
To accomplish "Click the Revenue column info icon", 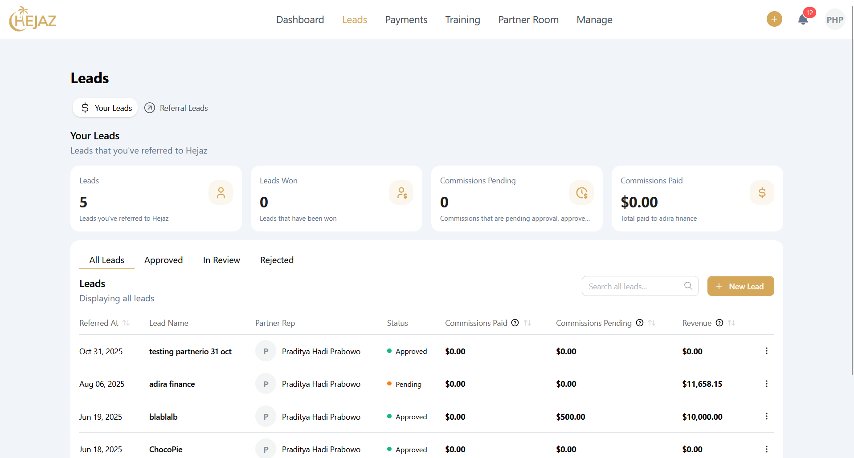I will (x=719, y=323).
